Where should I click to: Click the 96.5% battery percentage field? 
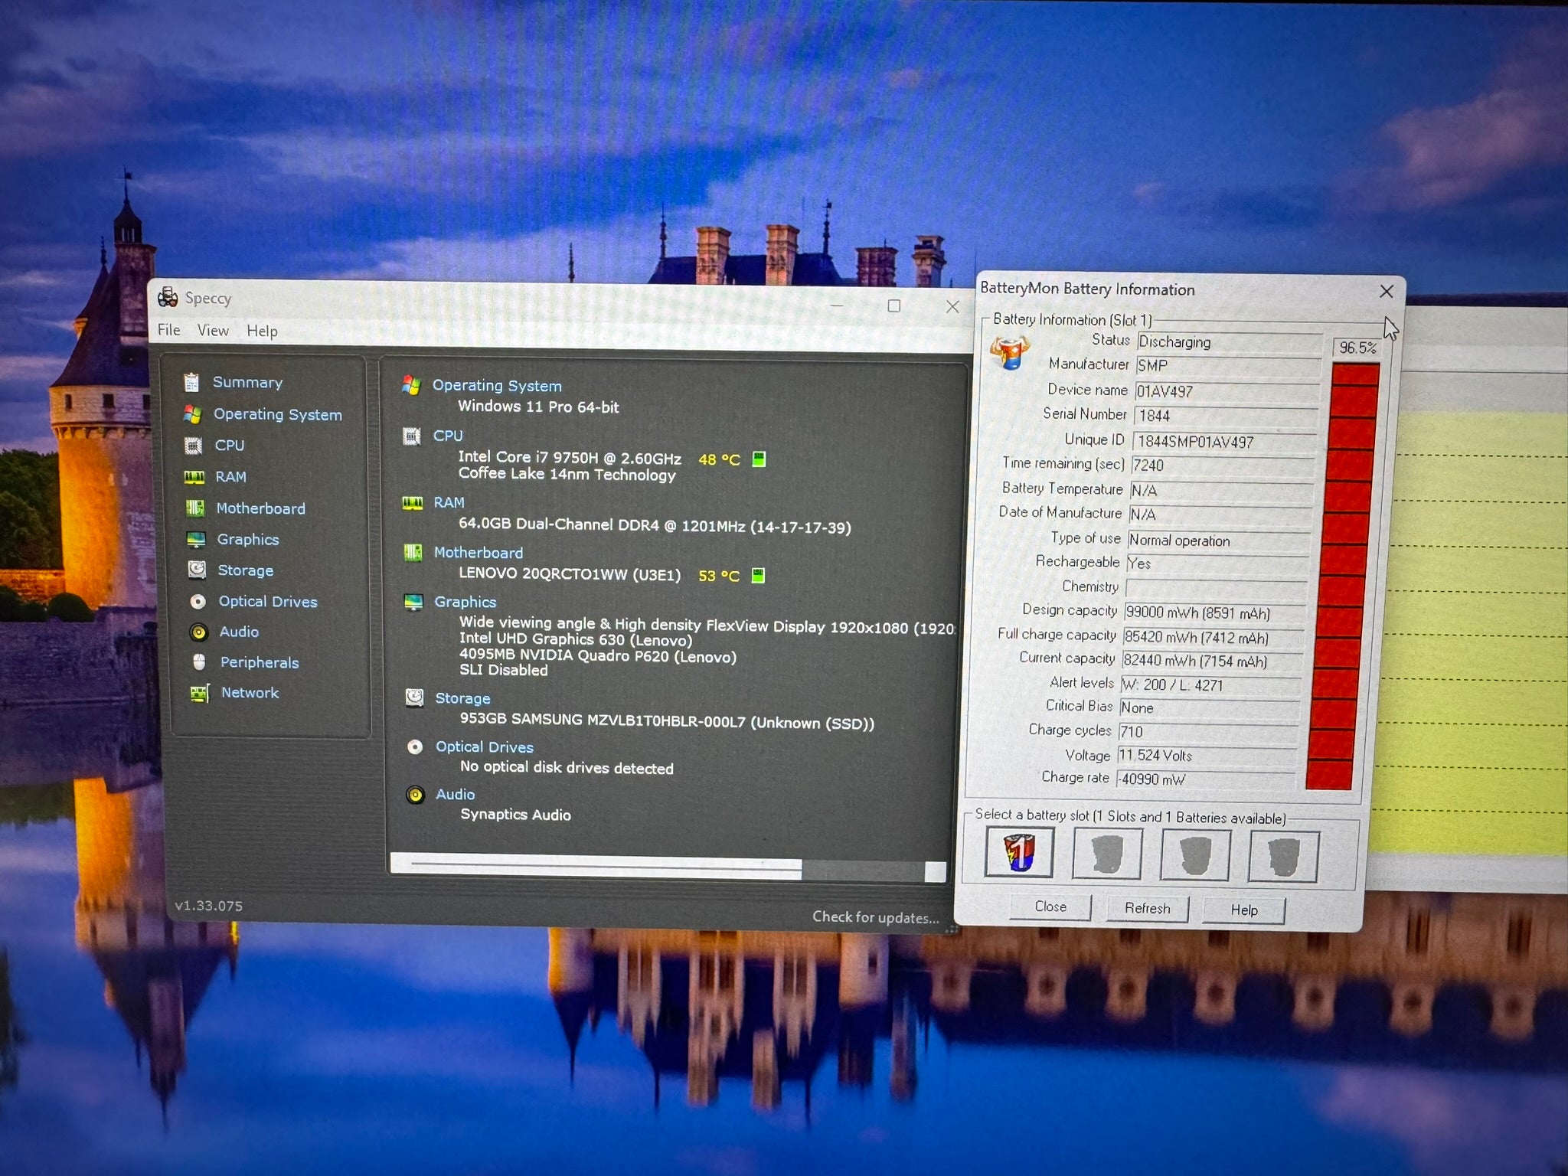(x=1357, y=348)
